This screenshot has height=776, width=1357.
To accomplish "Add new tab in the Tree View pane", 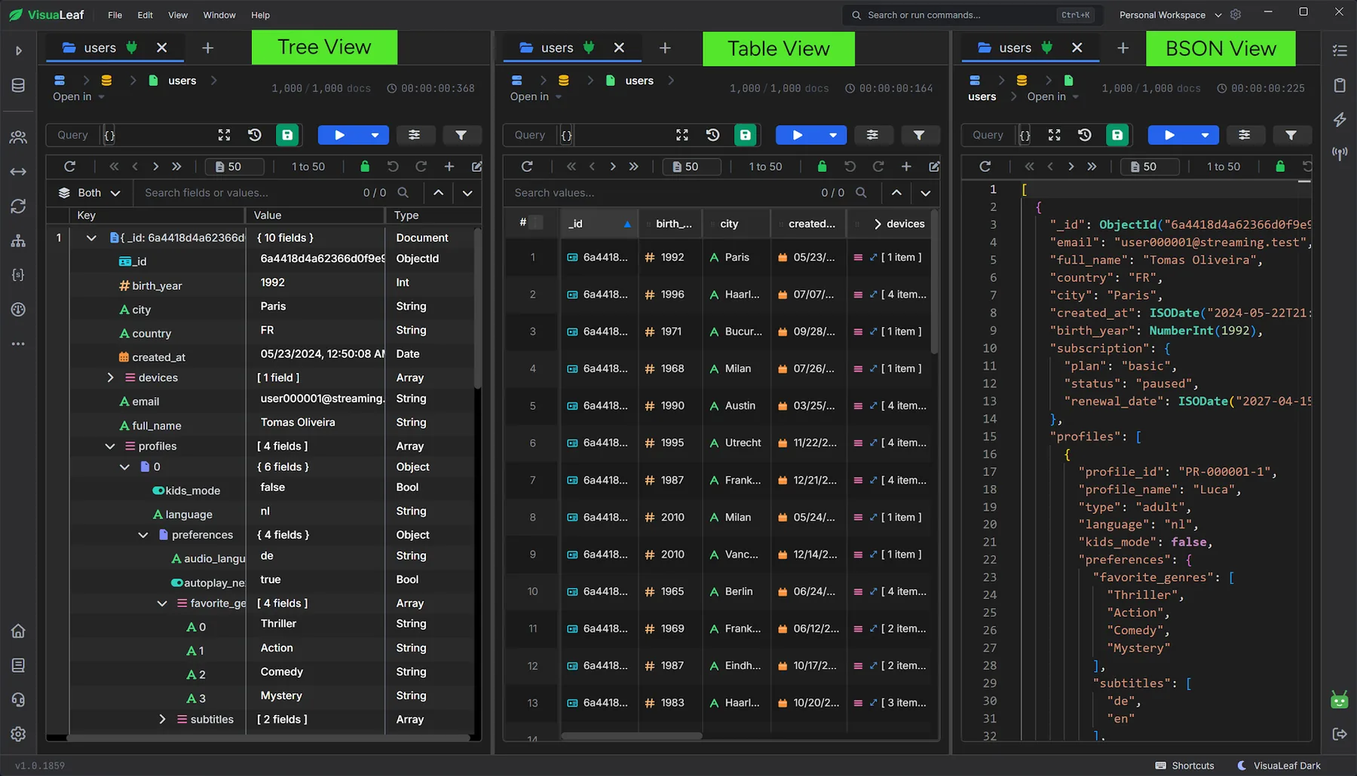I will 208,48.
